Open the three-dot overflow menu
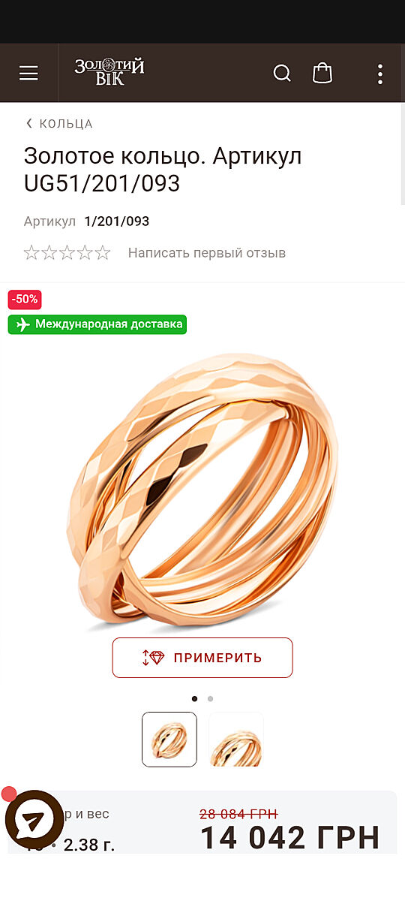Screen dimensions: 405x901 (380, 74)
